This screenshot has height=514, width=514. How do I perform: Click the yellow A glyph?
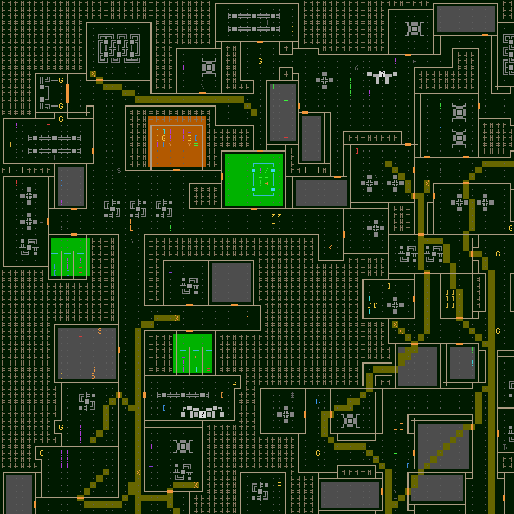(x=279, y=485)
